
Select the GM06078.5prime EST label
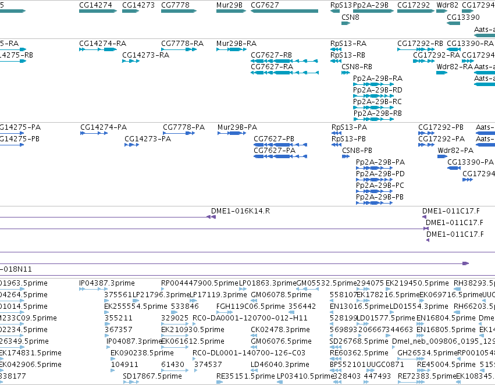(282, 295)
